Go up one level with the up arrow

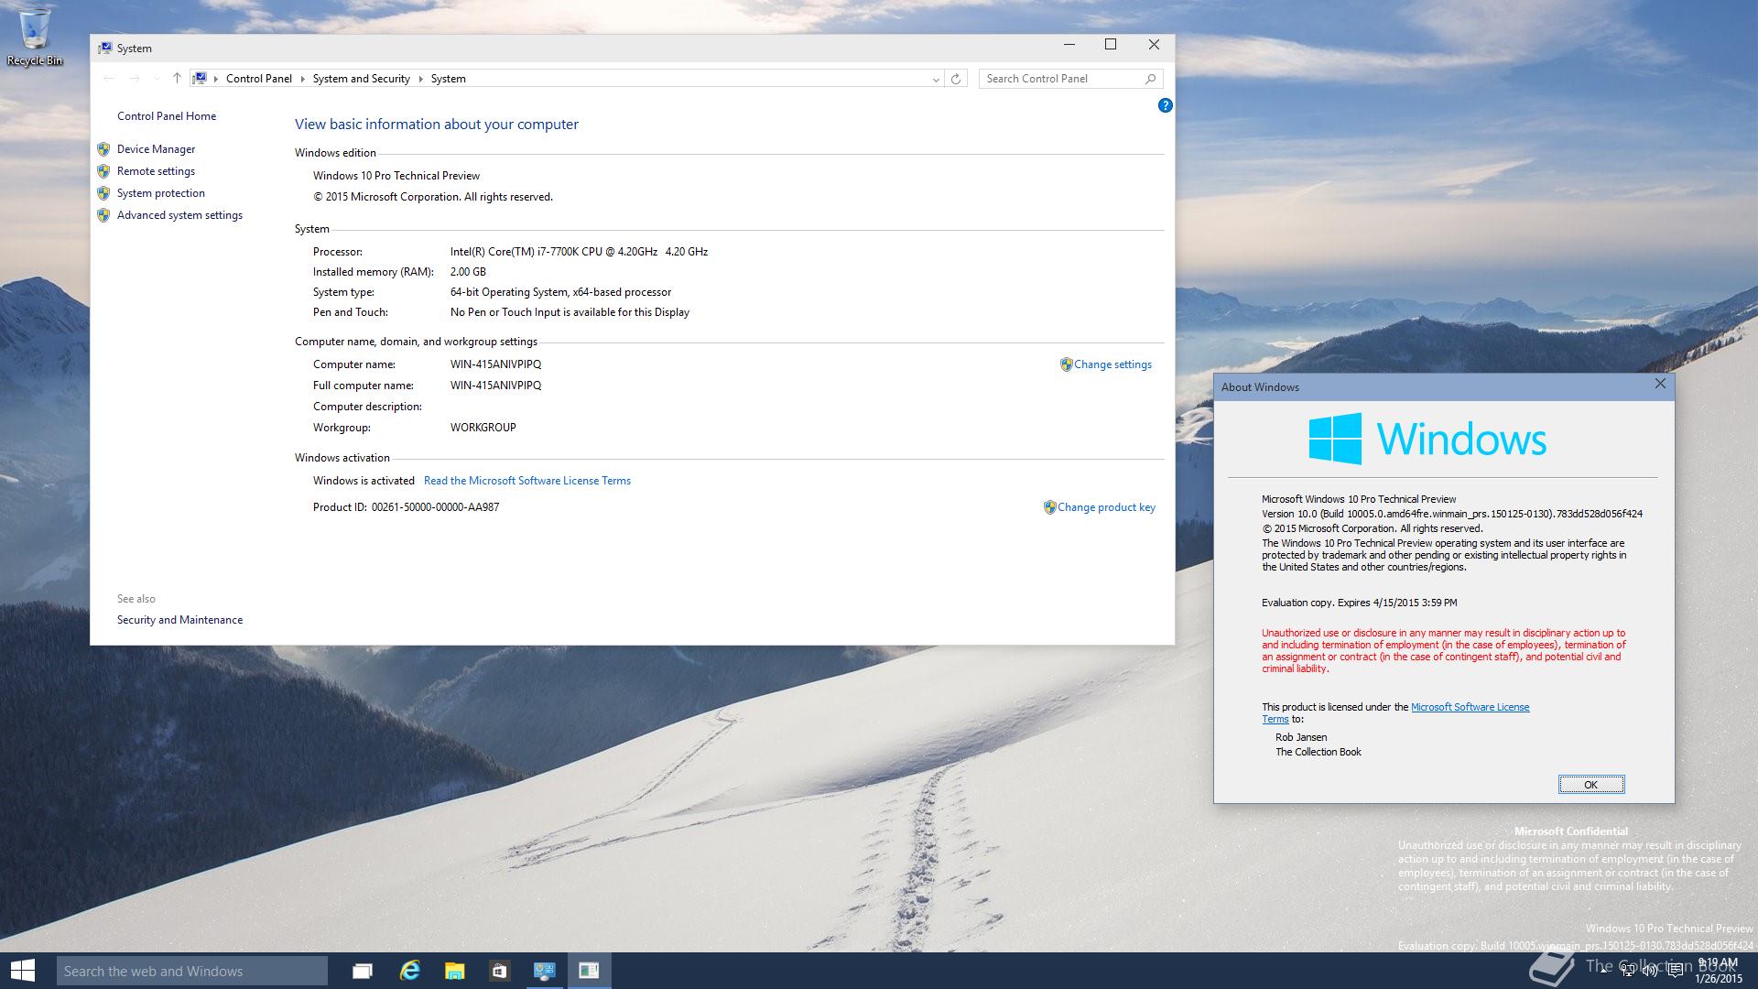pos(177,79)
